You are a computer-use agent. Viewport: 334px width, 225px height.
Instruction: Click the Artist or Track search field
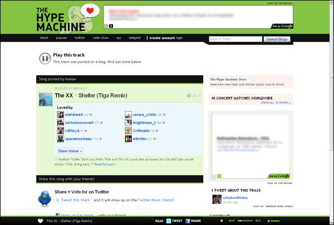(234, 39)
